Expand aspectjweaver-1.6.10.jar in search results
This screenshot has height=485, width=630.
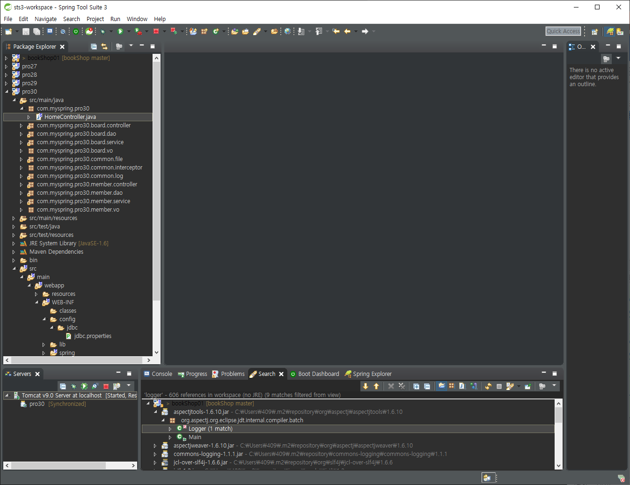[x=155, y=446]
